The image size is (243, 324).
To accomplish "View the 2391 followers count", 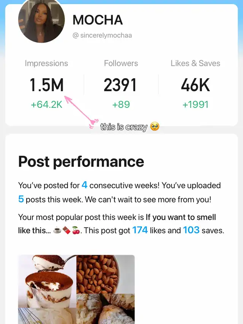I will pos(120,85).
